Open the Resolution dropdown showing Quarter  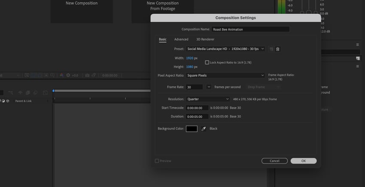tap(208, 99)
